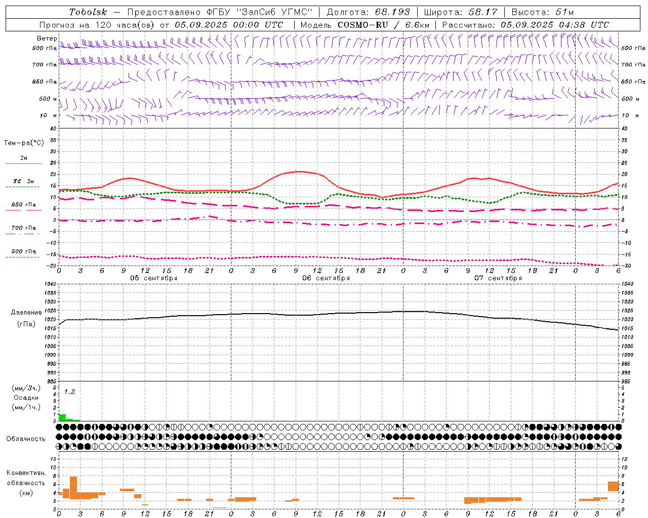The image size is (648, 518).
Task: Click the Осадки panel label
Action: [26, 398]
